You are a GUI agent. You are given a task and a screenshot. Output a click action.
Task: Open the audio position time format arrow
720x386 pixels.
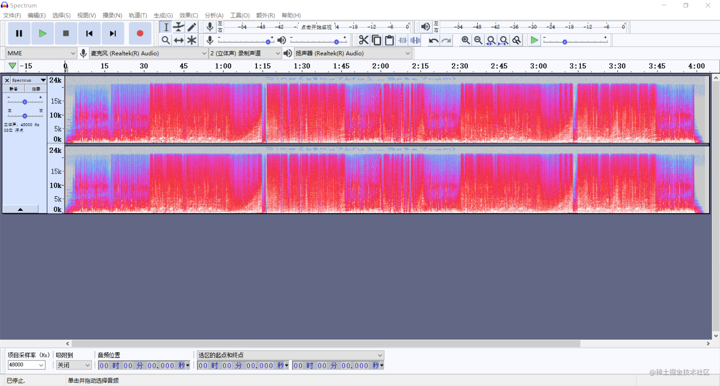(188, 365)
